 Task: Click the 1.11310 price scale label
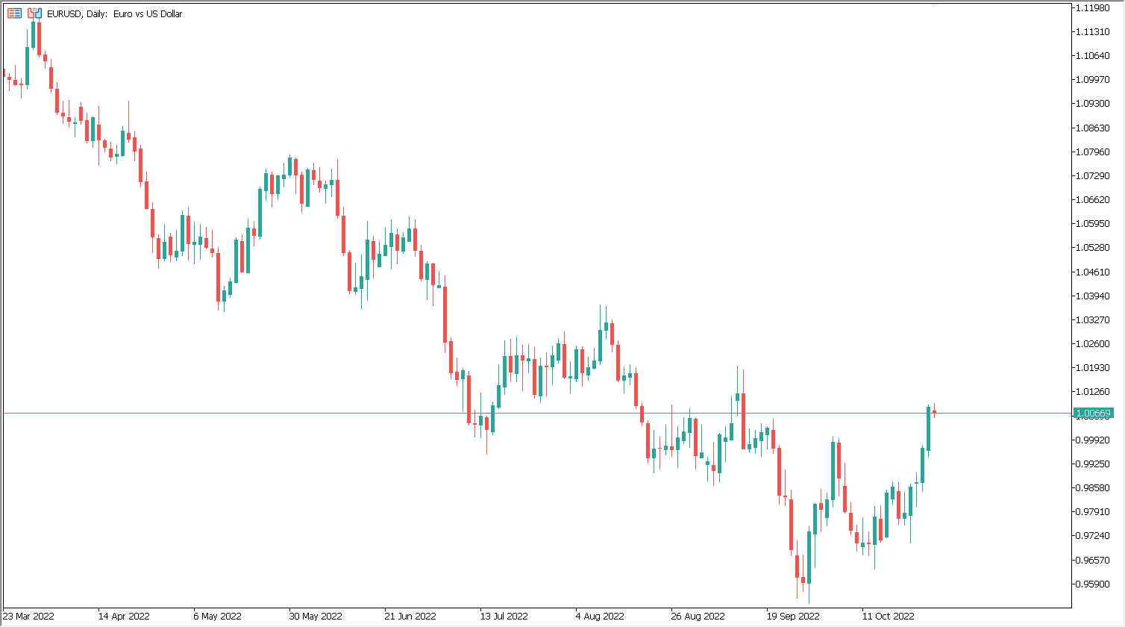click(1094, 31)
